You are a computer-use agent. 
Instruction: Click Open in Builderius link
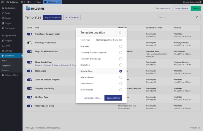pos(61,65)
